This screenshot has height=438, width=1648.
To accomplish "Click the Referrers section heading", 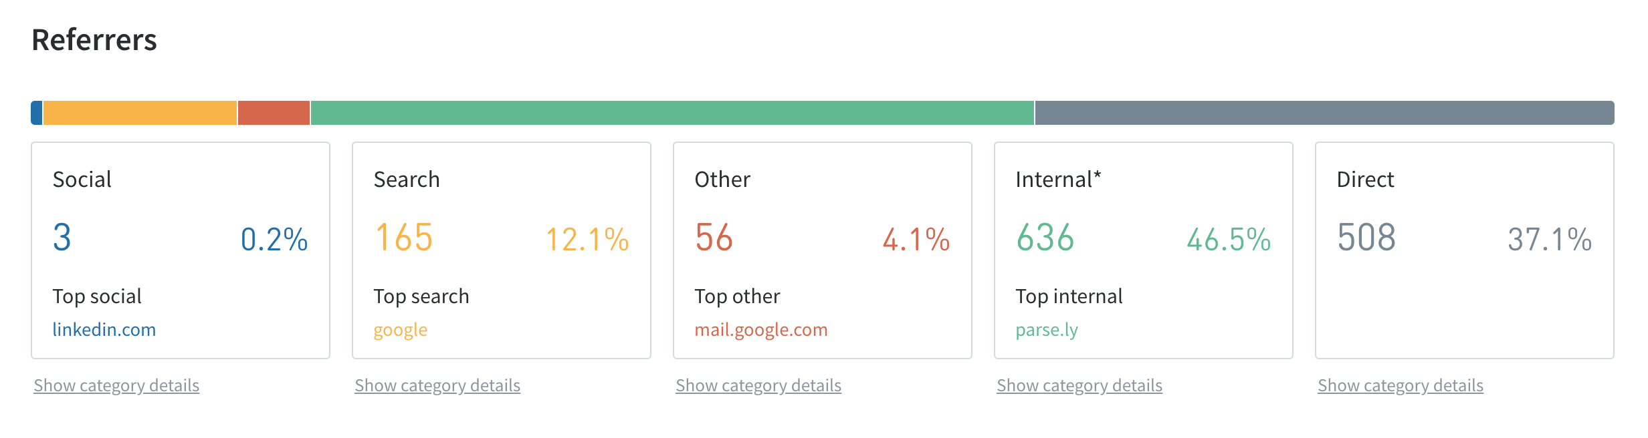I will point(94,40).
